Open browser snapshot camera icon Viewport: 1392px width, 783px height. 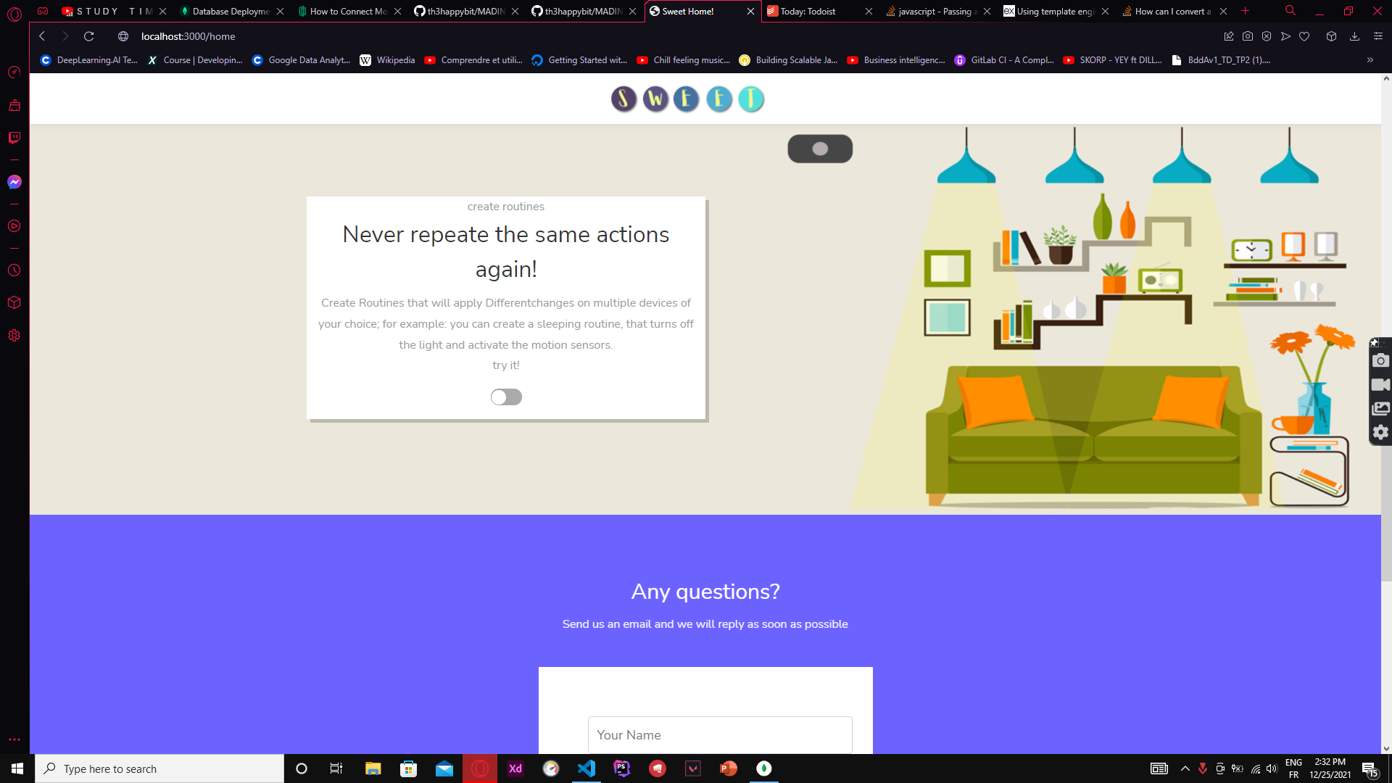(x=1248, y=36)
